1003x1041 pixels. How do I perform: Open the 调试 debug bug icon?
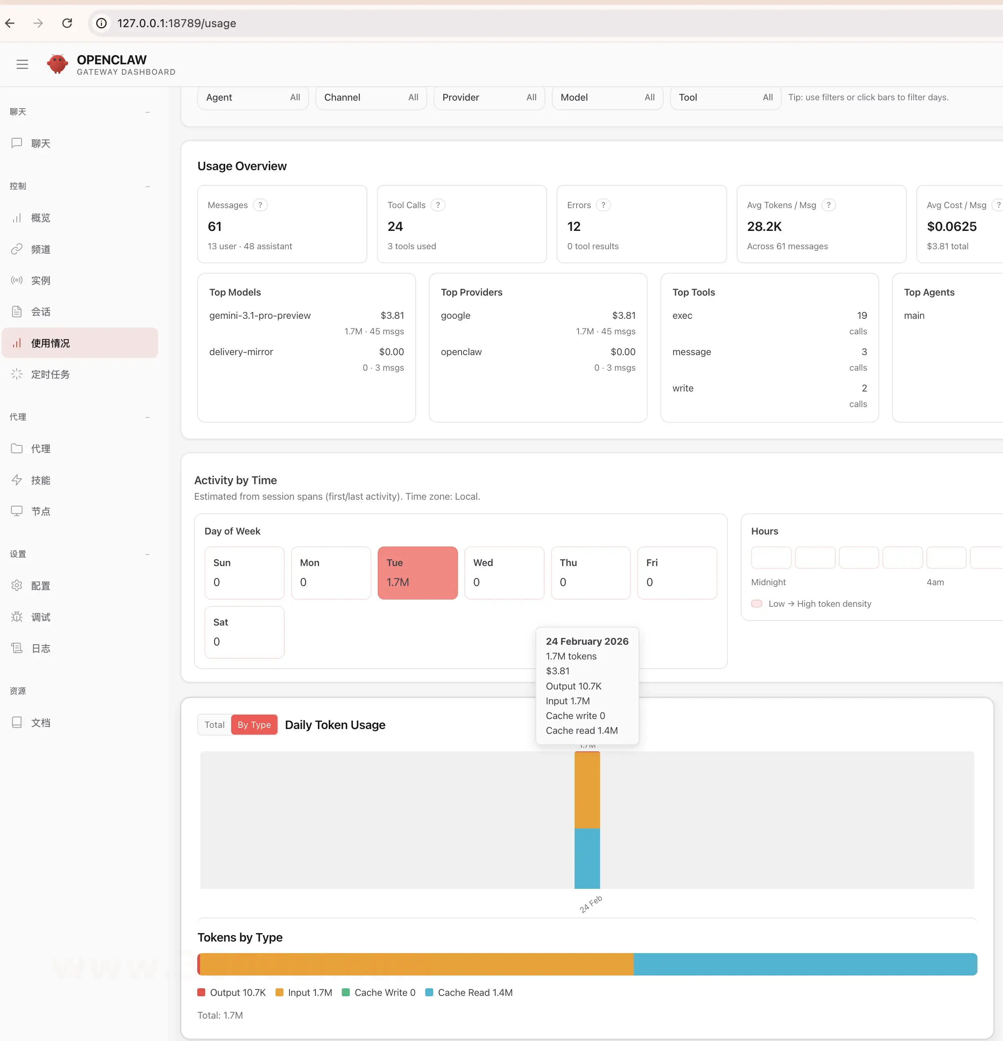click(17, 617)
